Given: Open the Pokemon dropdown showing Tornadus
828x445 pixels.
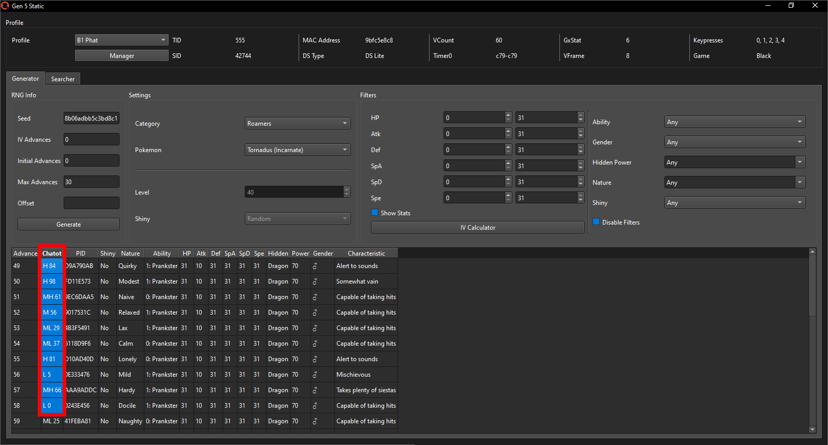Looking at the screenshot, I should [298, 150].
